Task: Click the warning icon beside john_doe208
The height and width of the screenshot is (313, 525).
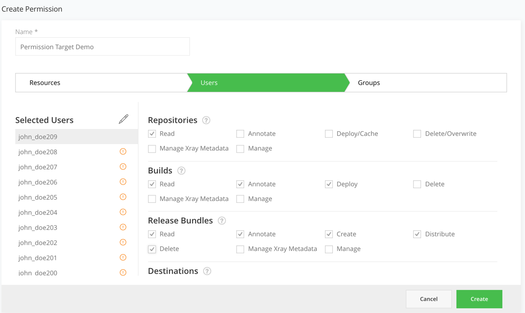Action: [123, 151]
